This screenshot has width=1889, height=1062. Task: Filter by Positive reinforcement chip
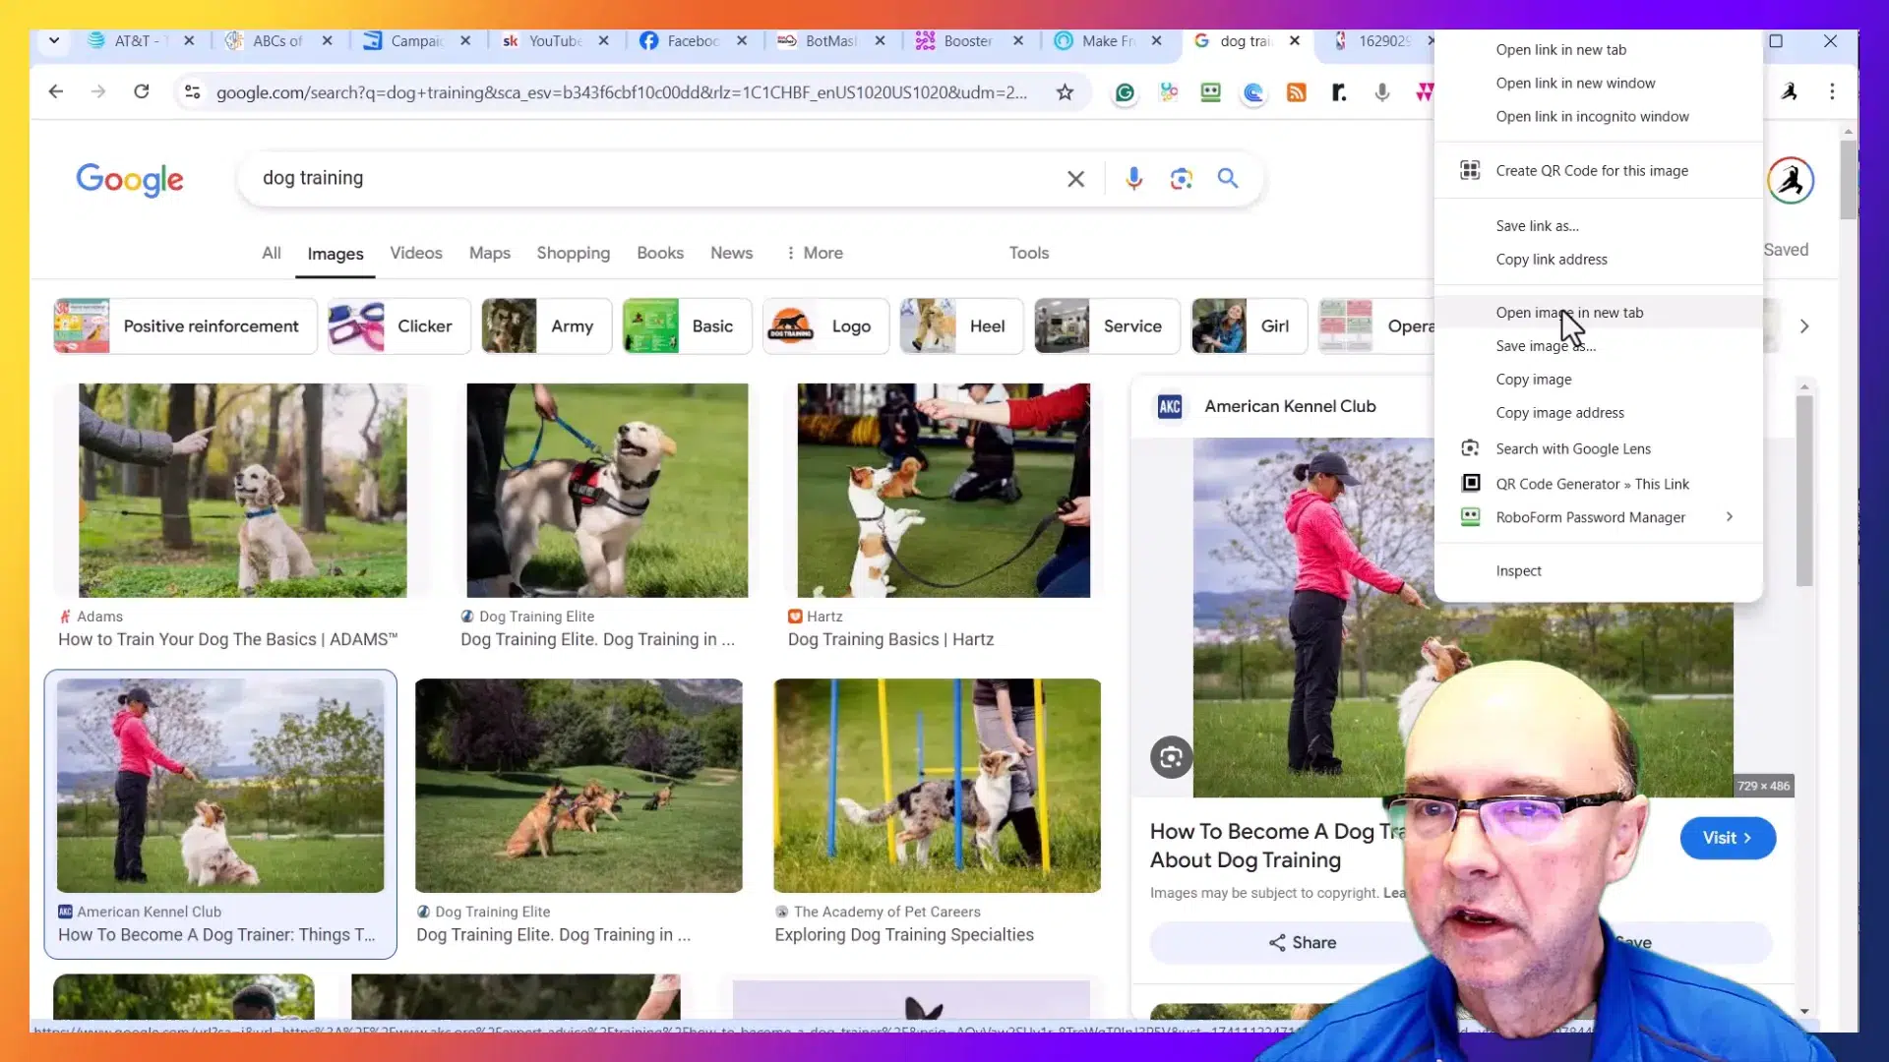click(185, 326)
